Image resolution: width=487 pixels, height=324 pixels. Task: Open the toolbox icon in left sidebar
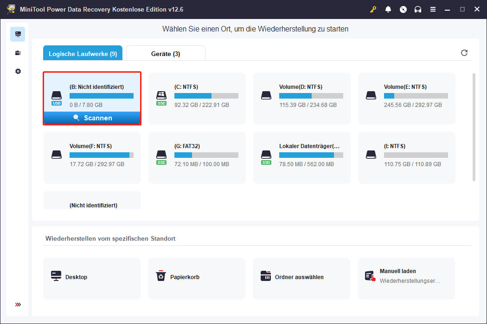pos(18,53)
